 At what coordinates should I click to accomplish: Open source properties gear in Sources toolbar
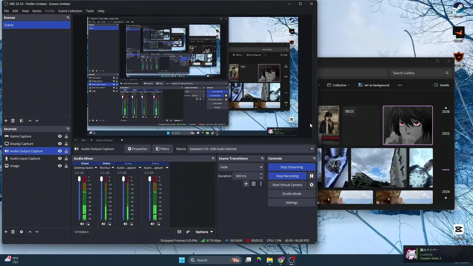(x=21, y=232)
